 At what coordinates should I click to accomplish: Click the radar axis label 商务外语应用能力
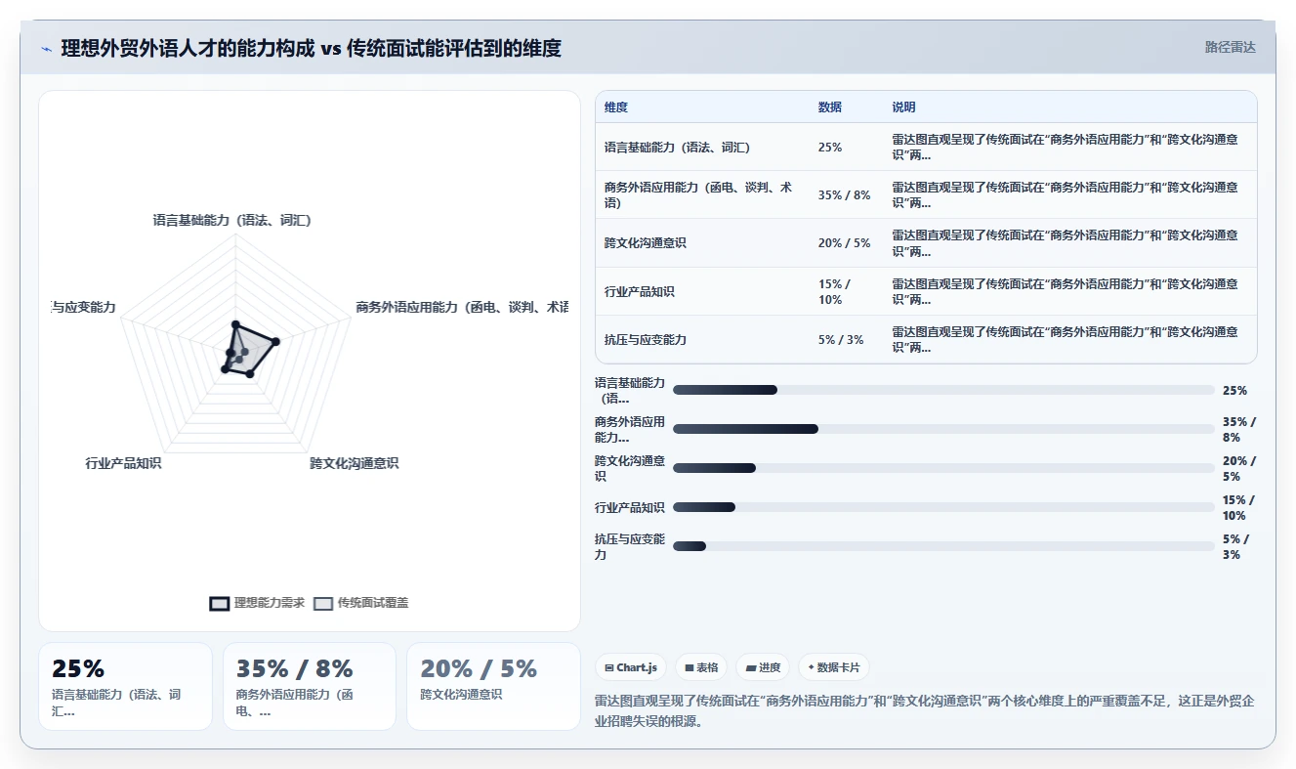point(462,307)
